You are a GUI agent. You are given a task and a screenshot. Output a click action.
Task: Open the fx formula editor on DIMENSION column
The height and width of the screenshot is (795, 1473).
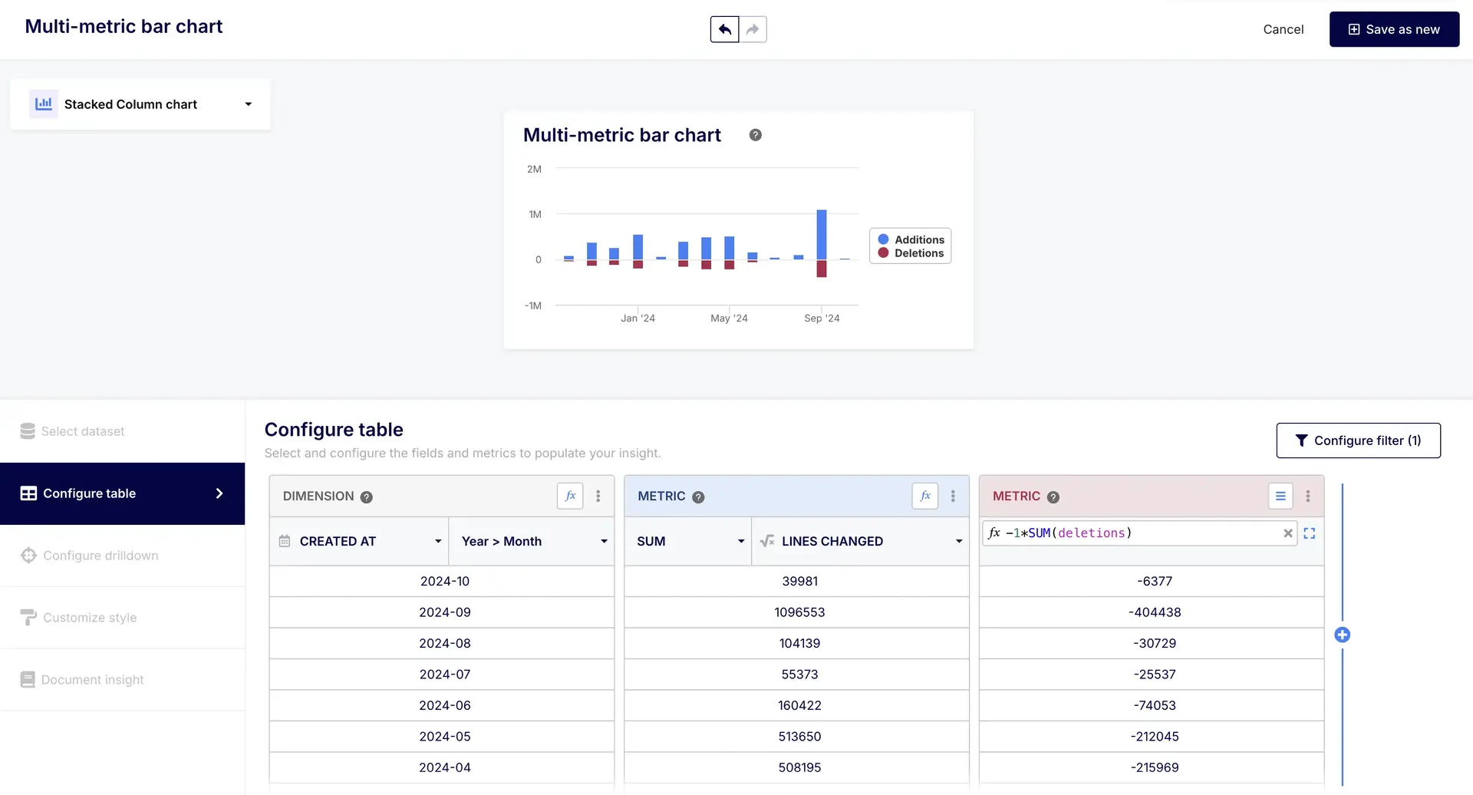tap(569, 496)
